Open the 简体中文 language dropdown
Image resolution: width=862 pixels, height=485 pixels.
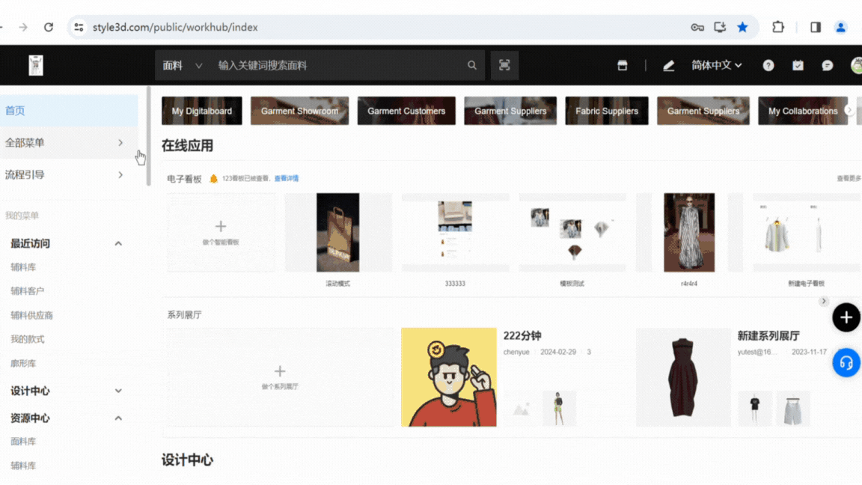pyautogui.click(x=716, y=66)
